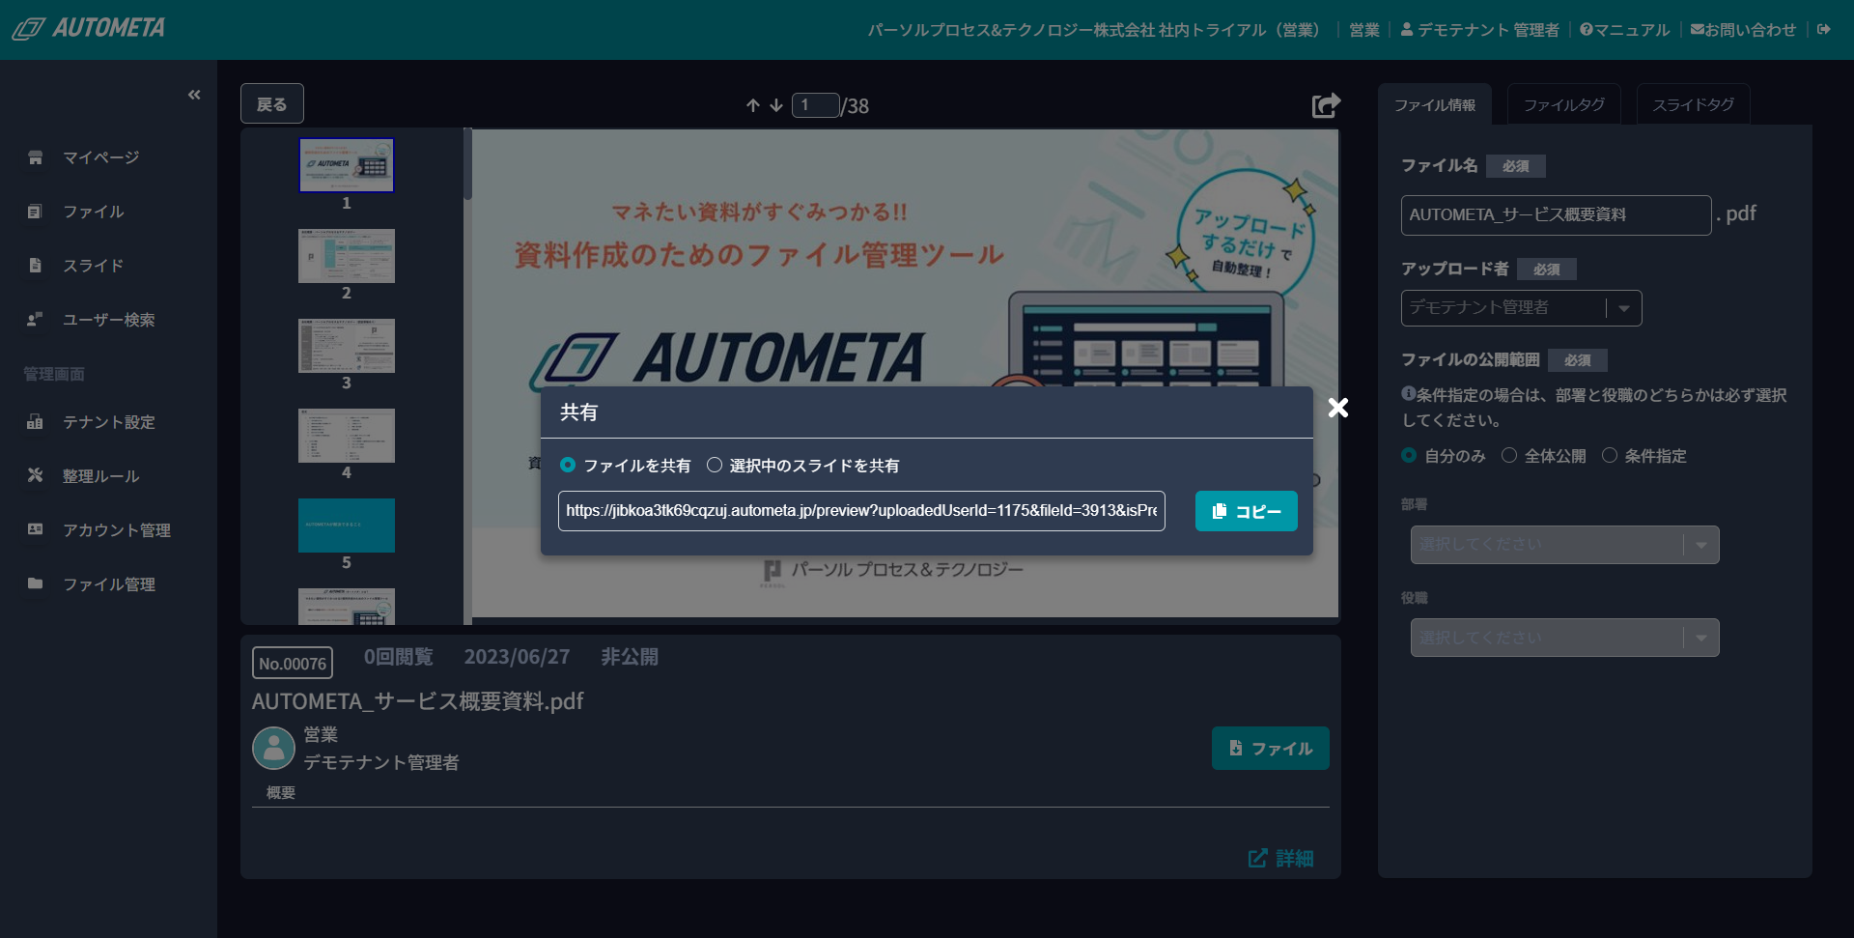This screenshot has width=1854, height=938.
Task: Open マイページ in the sidebar
Action: pos(100,157)
